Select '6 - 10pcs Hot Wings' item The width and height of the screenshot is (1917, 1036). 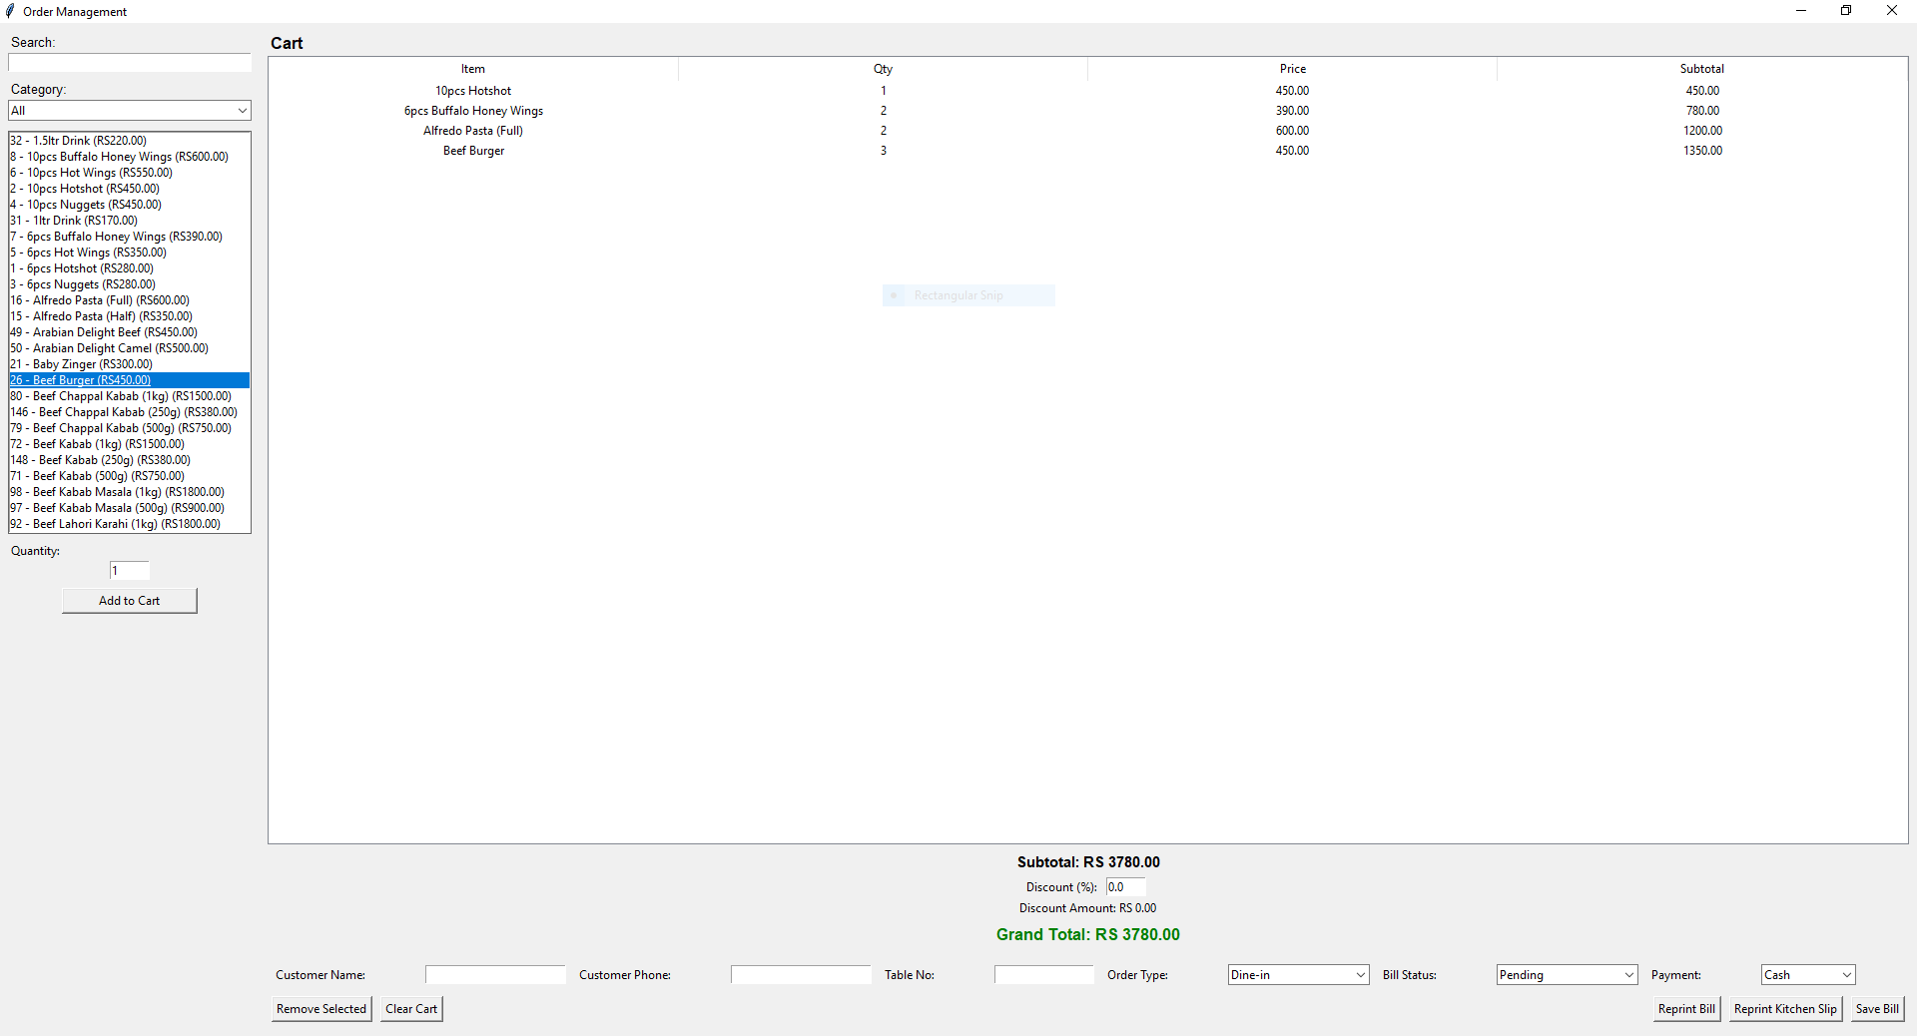pos(130,173)
